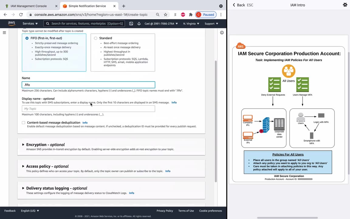Enable Content-based message deduplication checkbox

click(23, 123)
